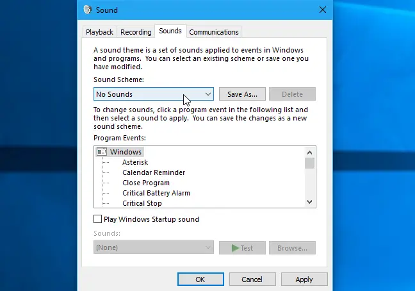Click the Save As... button
This screenshot has width=415, height=291.
click(242, 94)
